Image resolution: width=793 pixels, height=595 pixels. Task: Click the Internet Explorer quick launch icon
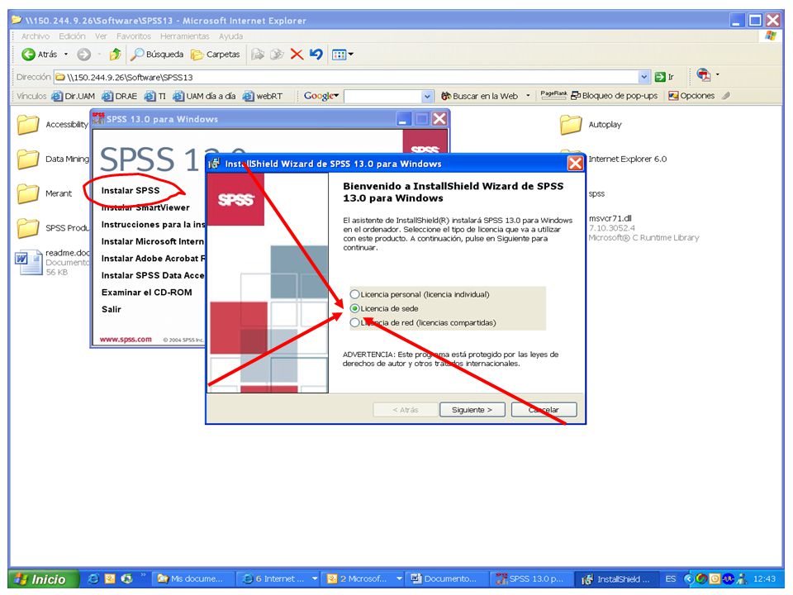[x=93, y=578]
